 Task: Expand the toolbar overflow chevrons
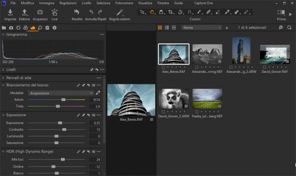coord(290,14)
